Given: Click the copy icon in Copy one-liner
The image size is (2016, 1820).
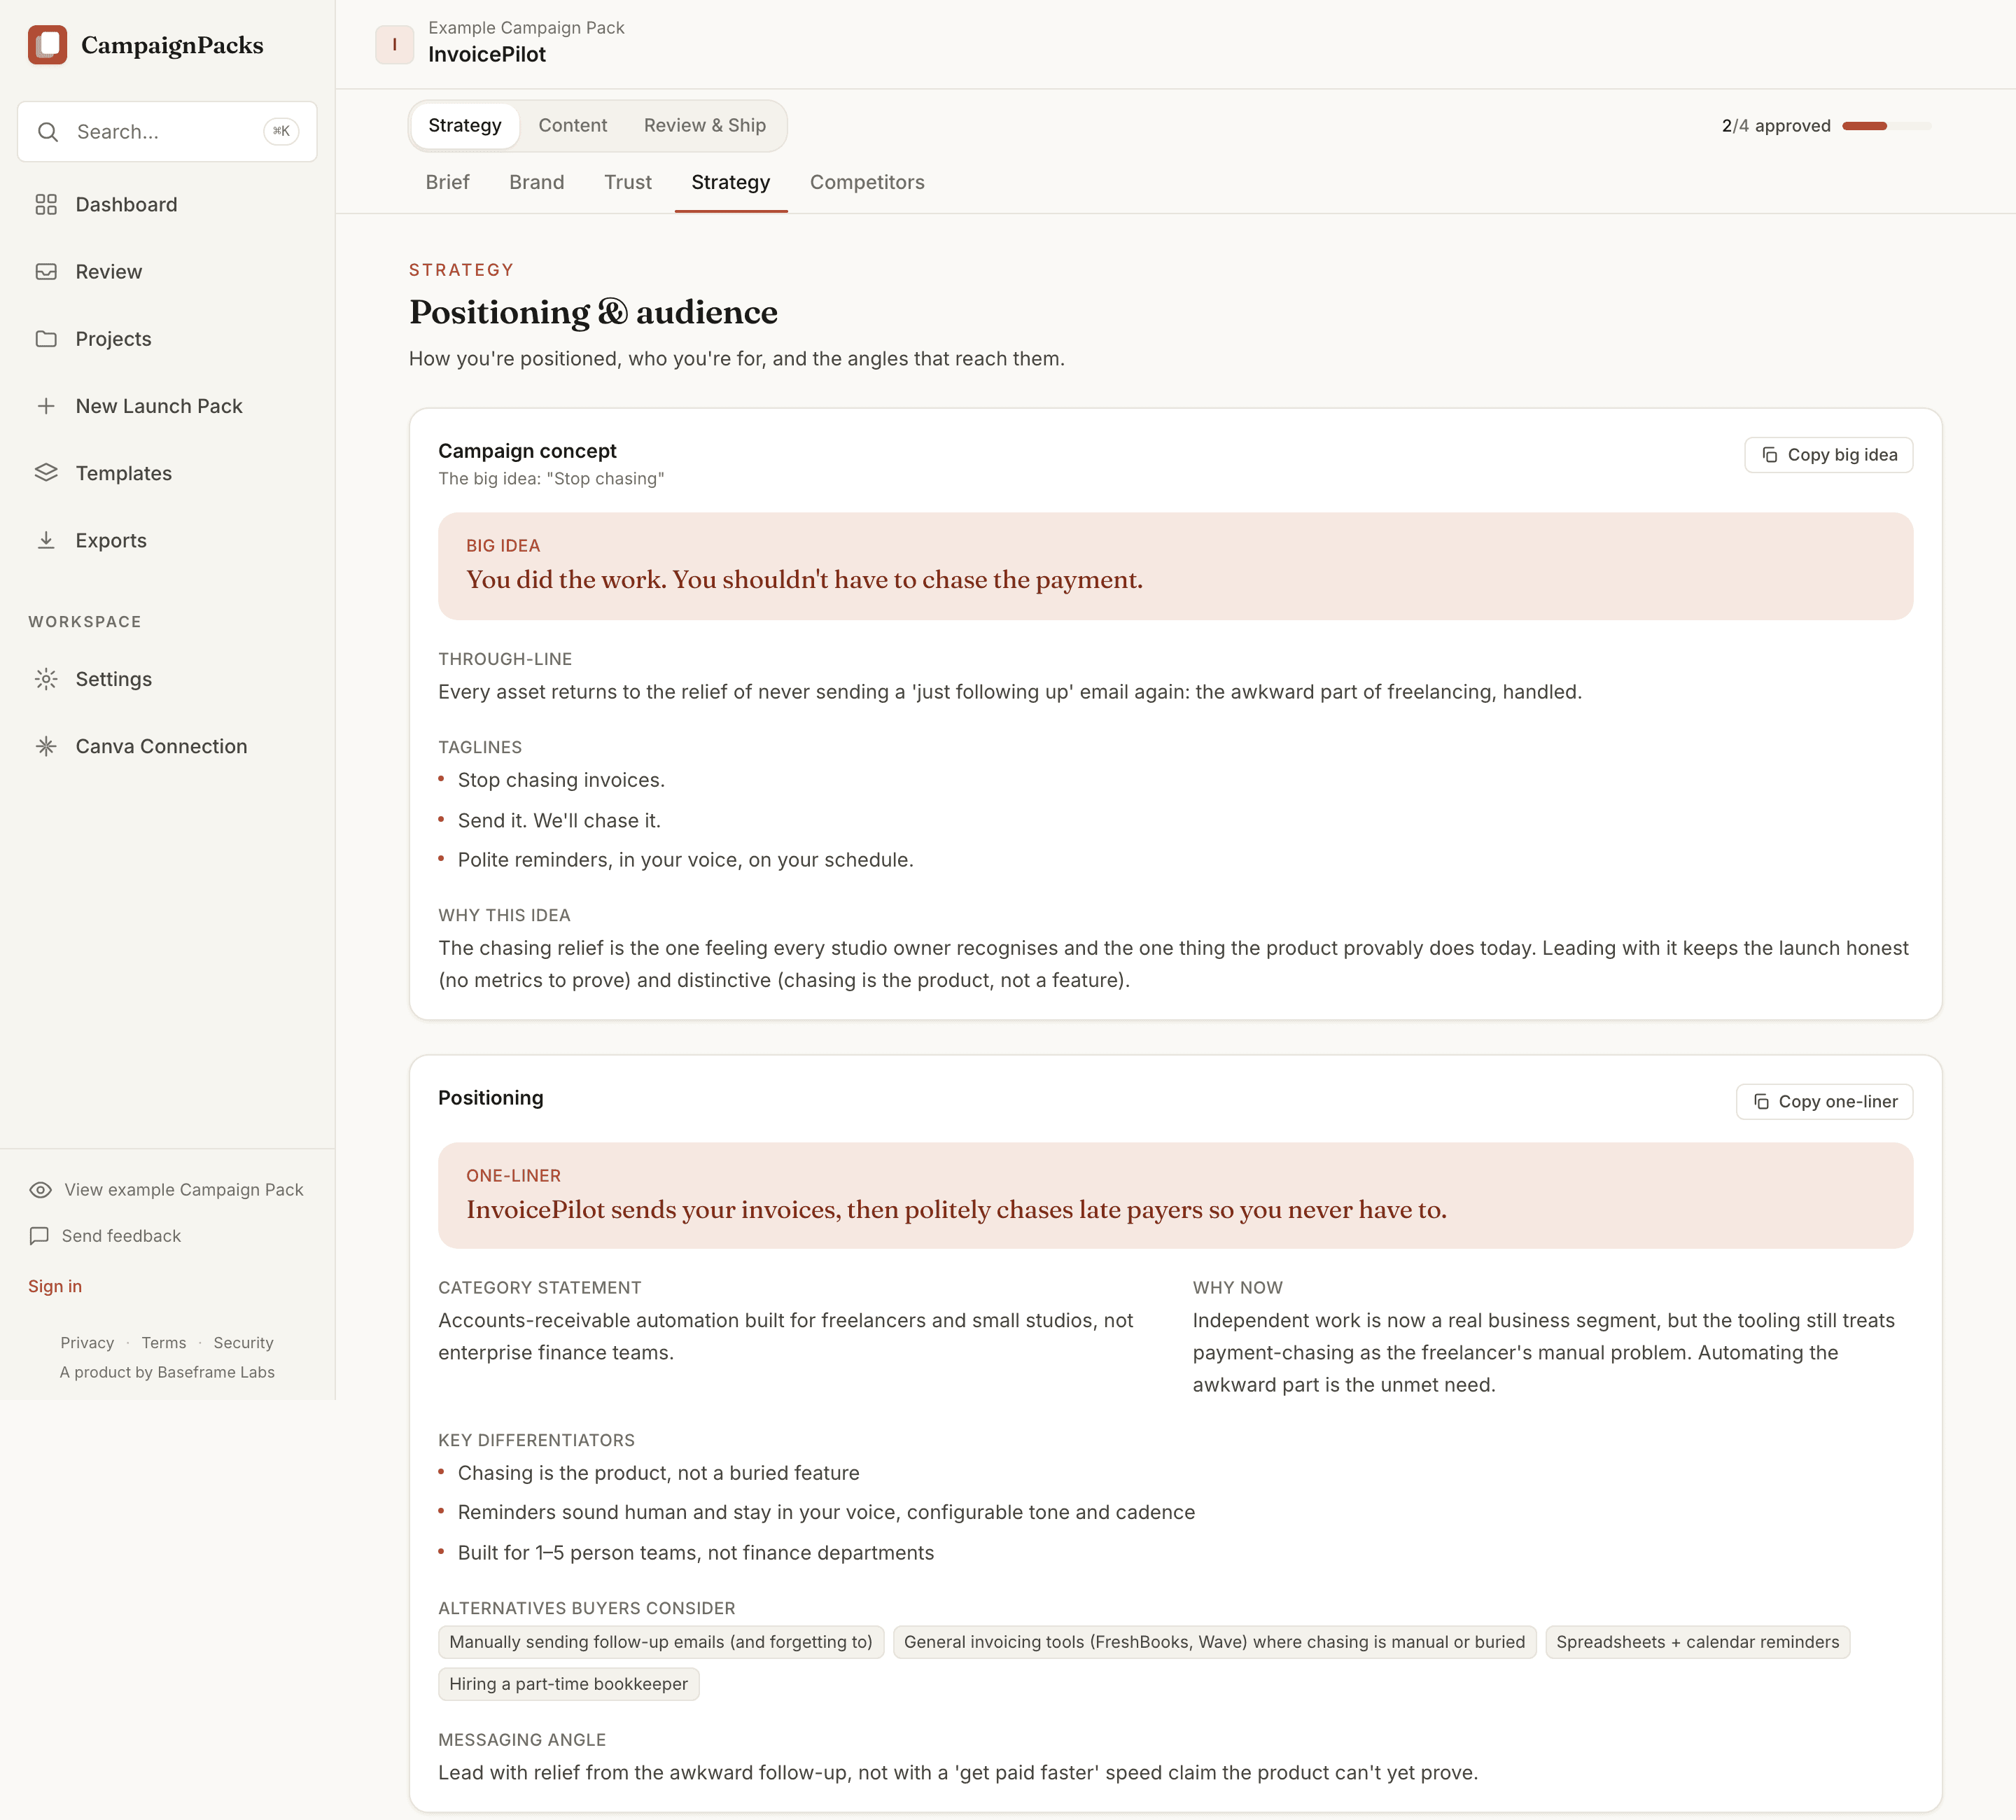Looking at the screenshot, I should [1761, 1101].
